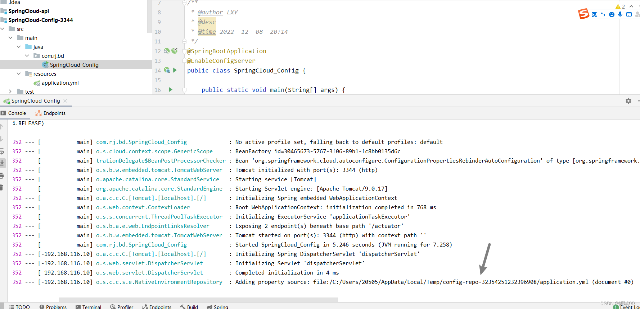Click o.s.b.a.e.web.EndpointLinksResolver logger
Screen dimensions: 640x309
coord(153,226)
